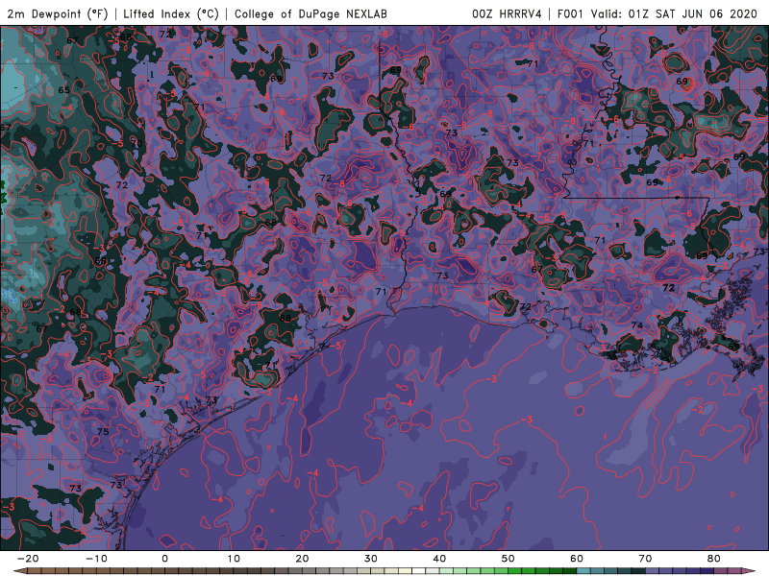
Task: Click the "F001" forecast hour text
Action: [571, 13]
